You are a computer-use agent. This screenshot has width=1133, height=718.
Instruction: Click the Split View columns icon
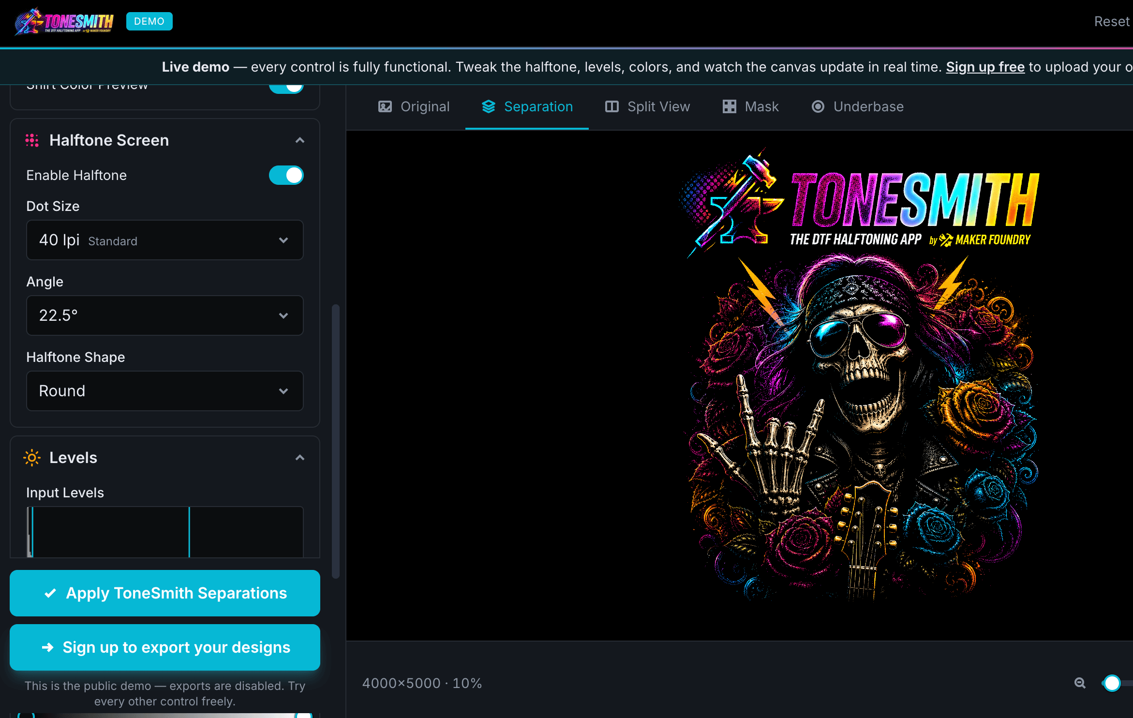612,106
